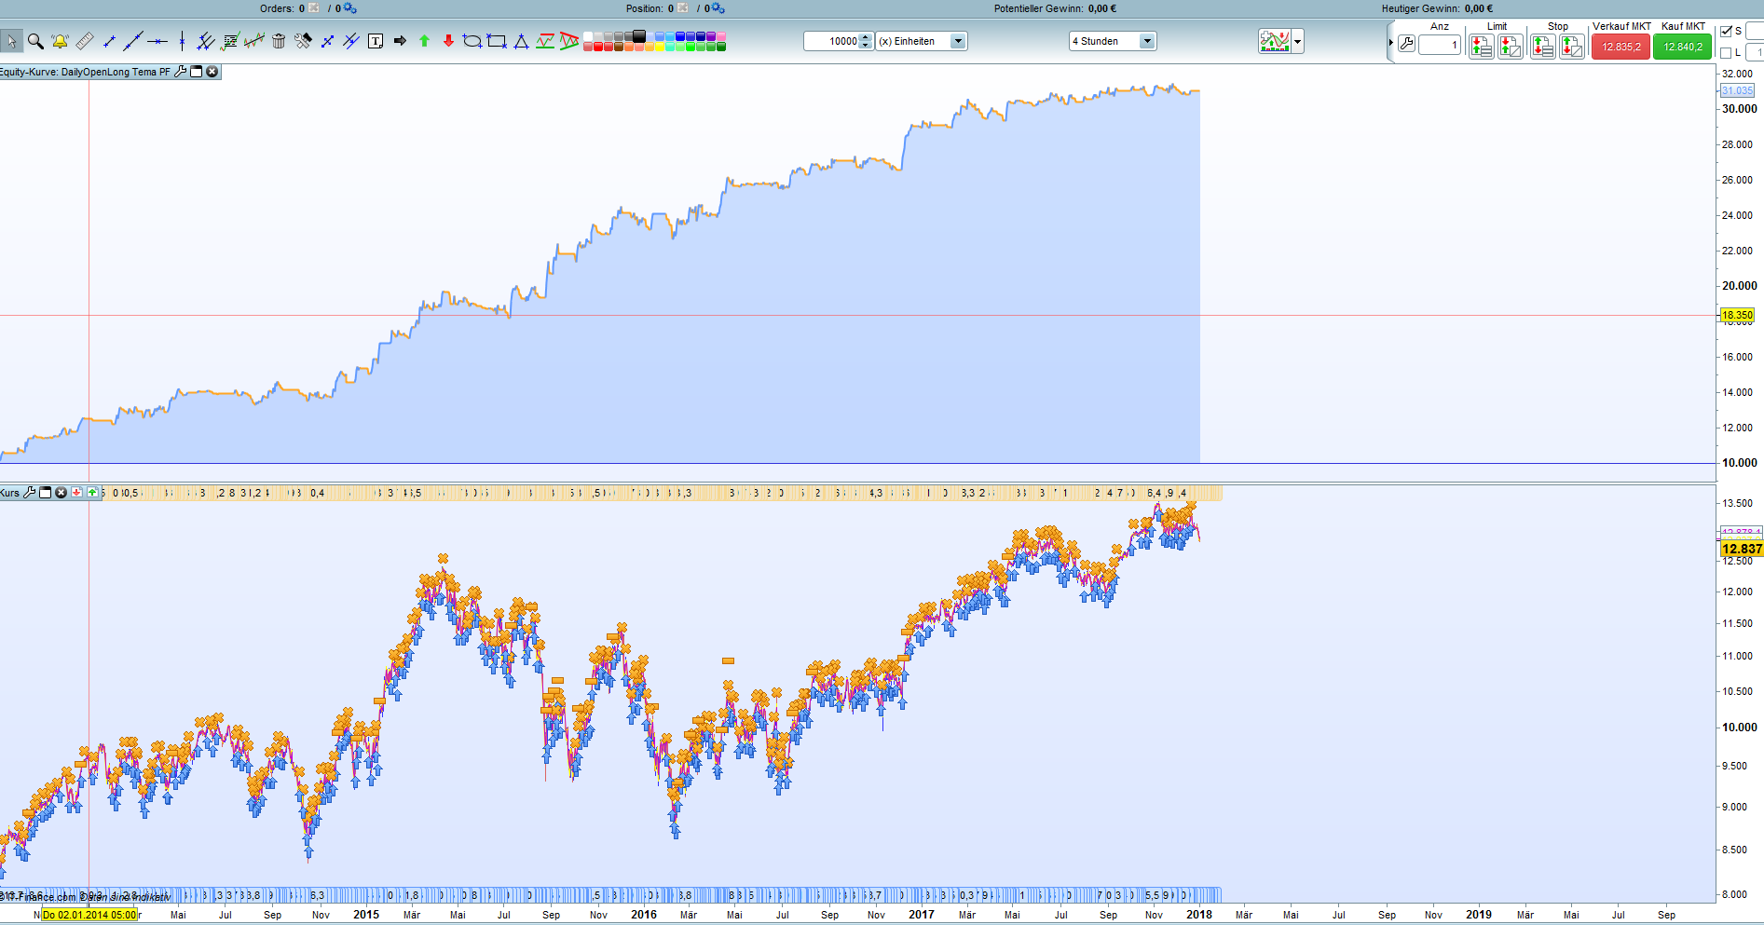Click the Anz quantity input field
The width and height of the screenshot is (1764, 925).
tap(1440, 45)
